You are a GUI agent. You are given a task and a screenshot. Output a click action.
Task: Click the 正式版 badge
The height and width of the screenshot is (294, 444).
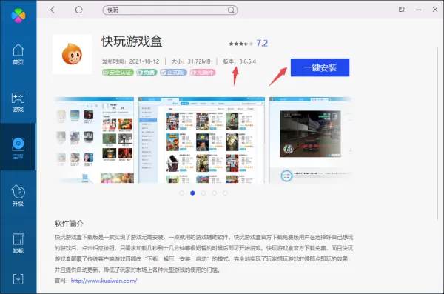pos(173,73)
